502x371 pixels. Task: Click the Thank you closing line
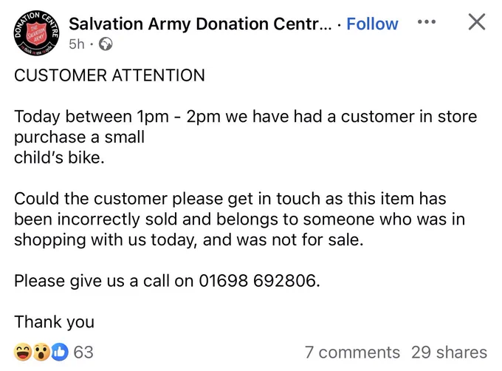tap(55, 322)
